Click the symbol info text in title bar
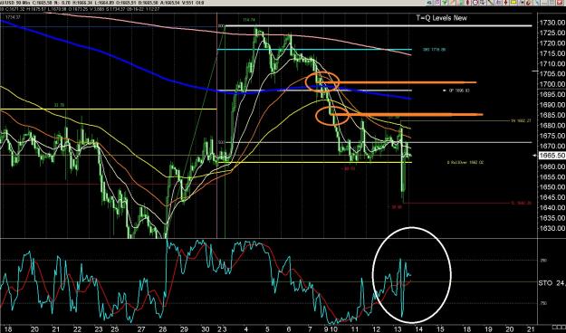Screen dimensions: 566x333 point(101,3)
